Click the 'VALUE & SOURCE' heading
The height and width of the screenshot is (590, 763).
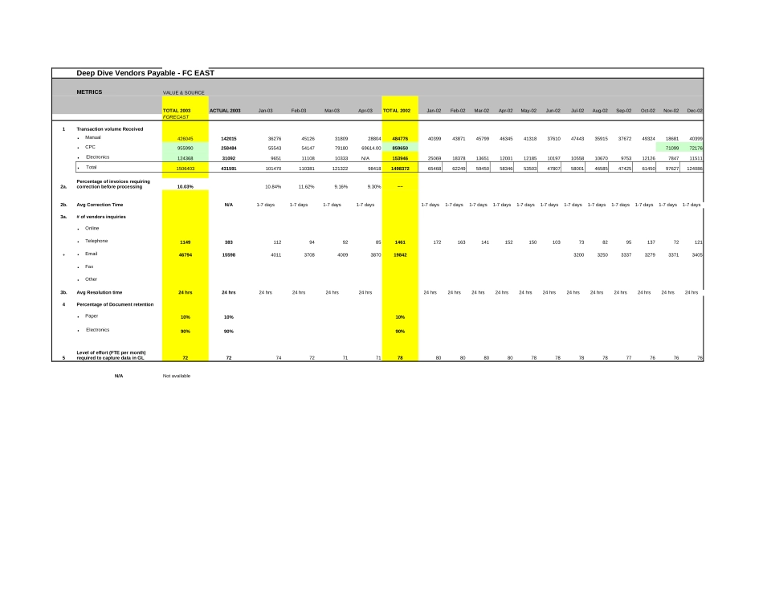pyautogui.click(x=183, y=92)
